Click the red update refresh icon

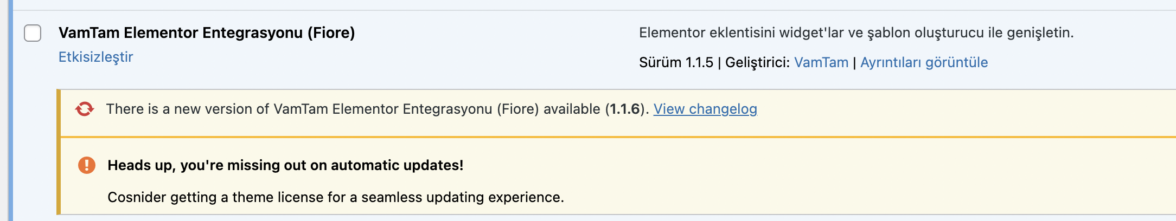85,109
